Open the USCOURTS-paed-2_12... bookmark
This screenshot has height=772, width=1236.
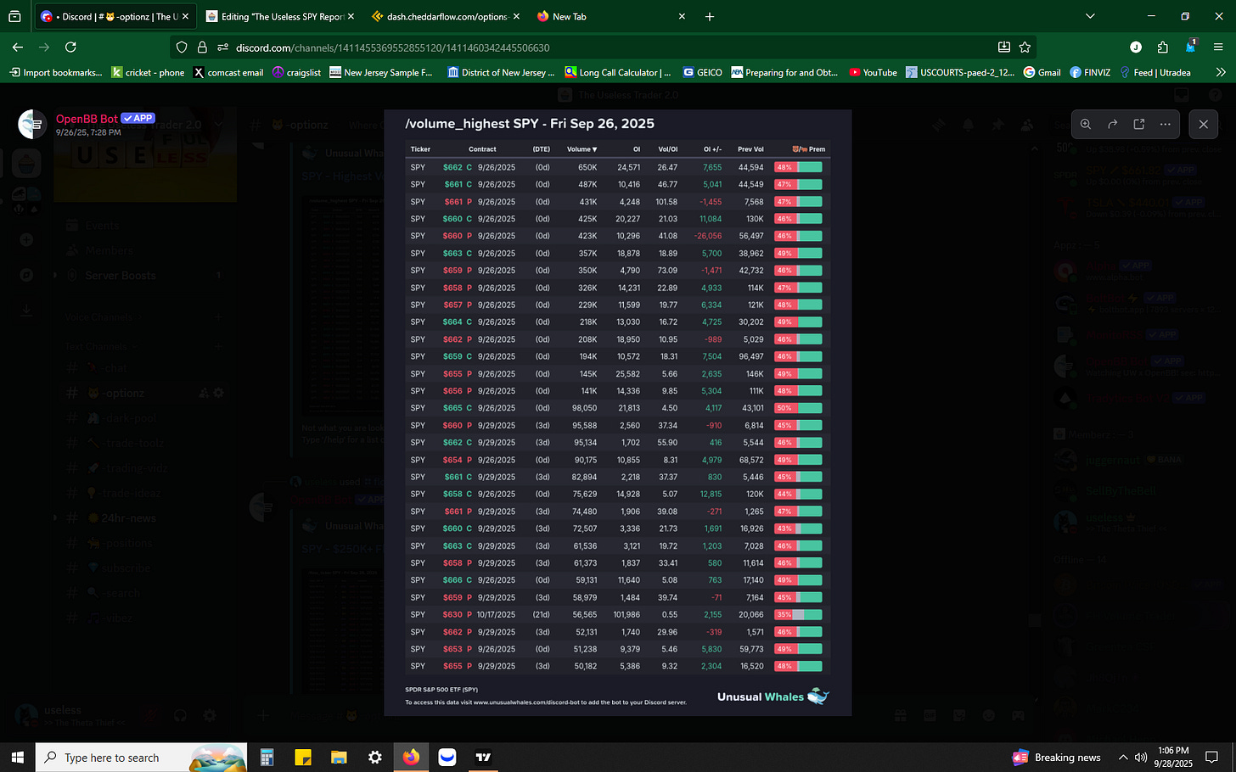click(x=960, y=72)
